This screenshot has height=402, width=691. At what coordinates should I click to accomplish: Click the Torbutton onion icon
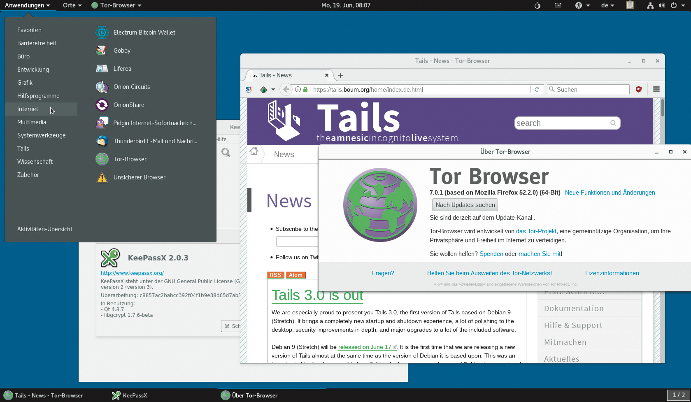[264, 89]
